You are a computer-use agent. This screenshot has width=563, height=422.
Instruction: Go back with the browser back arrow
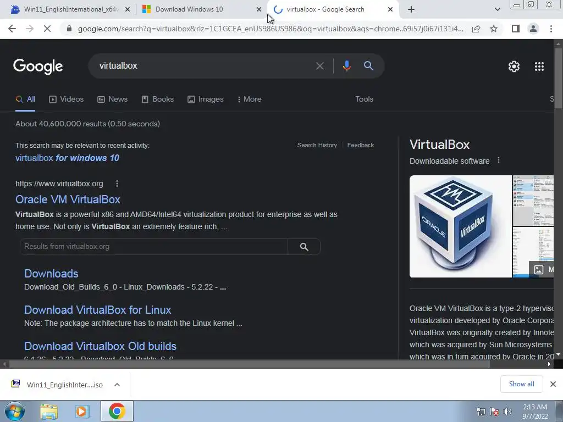[x=12, y=29]
